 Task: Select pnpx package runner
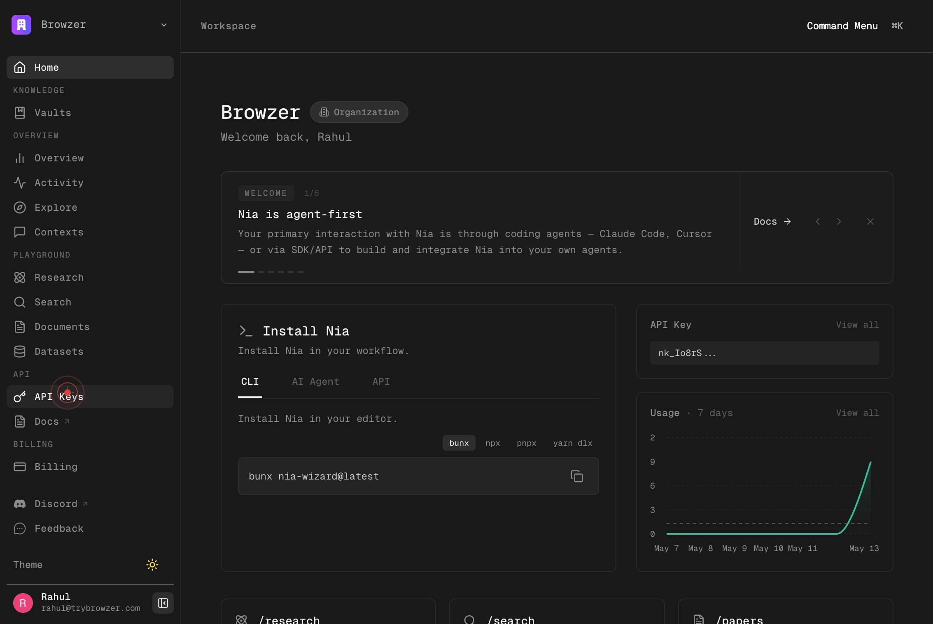tap(527, 443)
